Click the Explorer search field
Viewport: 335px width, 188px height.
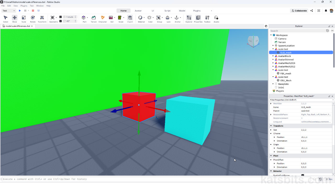[297, 31]
